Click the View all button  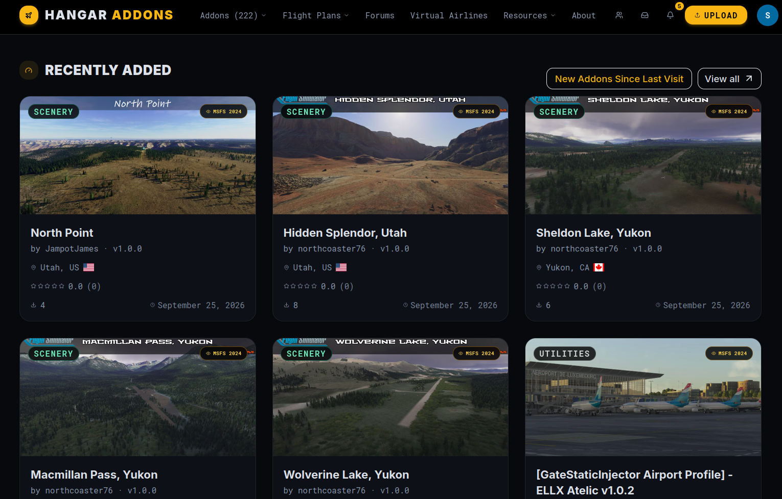click(x=729, y=79)
